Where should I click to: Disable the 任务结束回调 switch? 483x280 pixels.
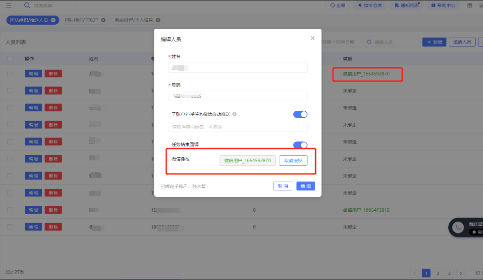(300, 145)
